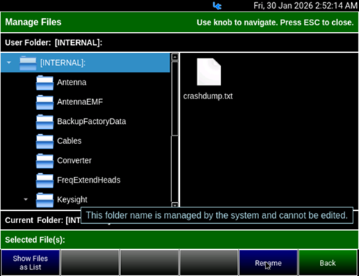Select the AntennaEMF folder name

pos(80,102)
